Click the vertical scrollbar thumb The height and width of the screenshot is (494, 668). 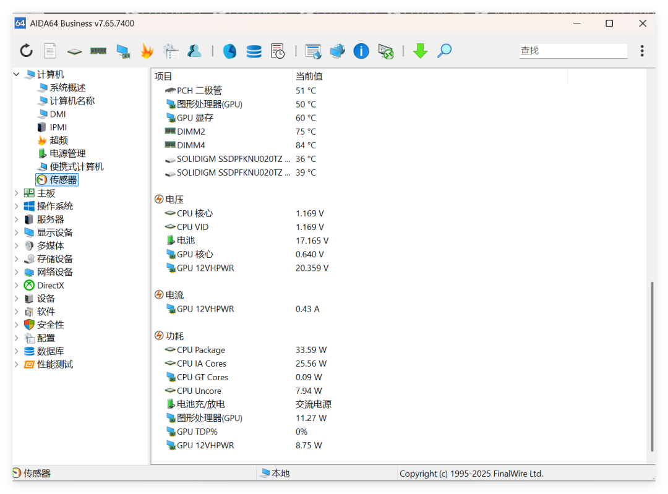point(652,366)
